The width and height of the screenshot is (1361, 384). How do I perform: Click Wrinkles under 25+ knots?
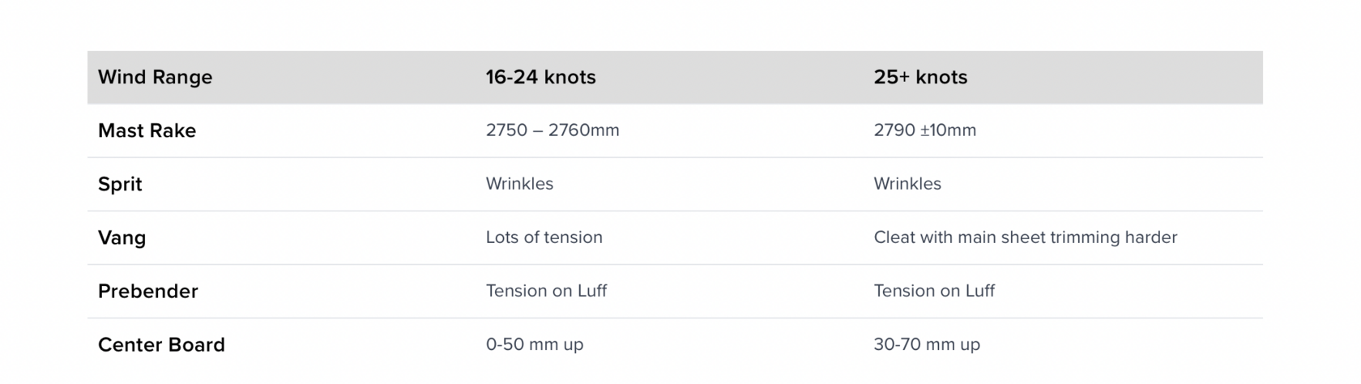point(907,184)
